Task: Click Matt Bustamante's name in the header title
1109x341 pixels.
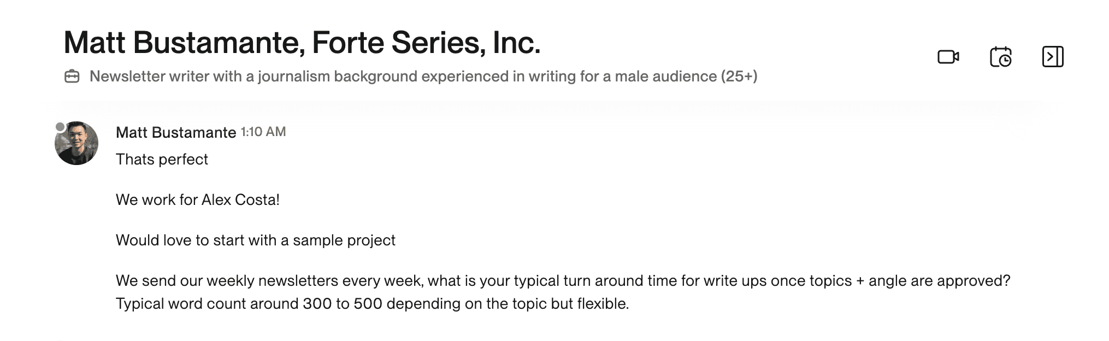Action: (184, 43)
